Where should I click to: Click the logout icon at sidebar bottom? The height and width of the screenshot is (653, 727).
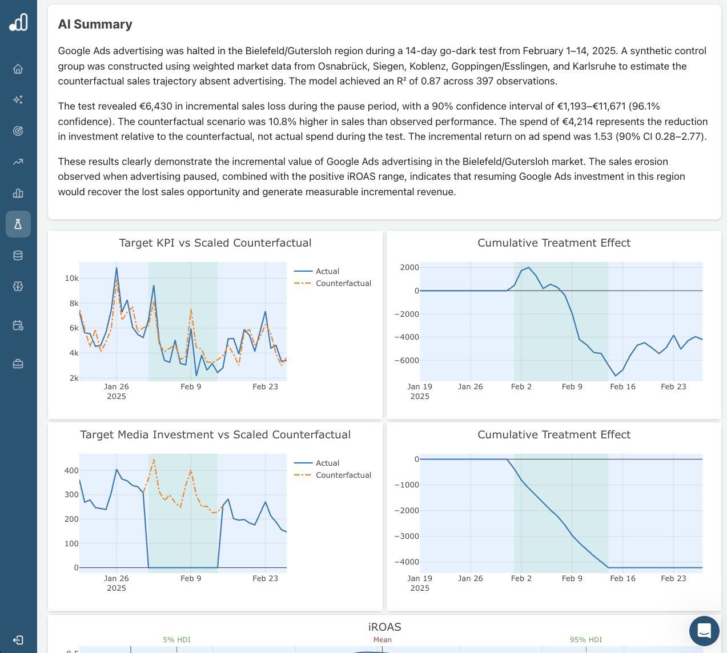click(x=18, y=640)
